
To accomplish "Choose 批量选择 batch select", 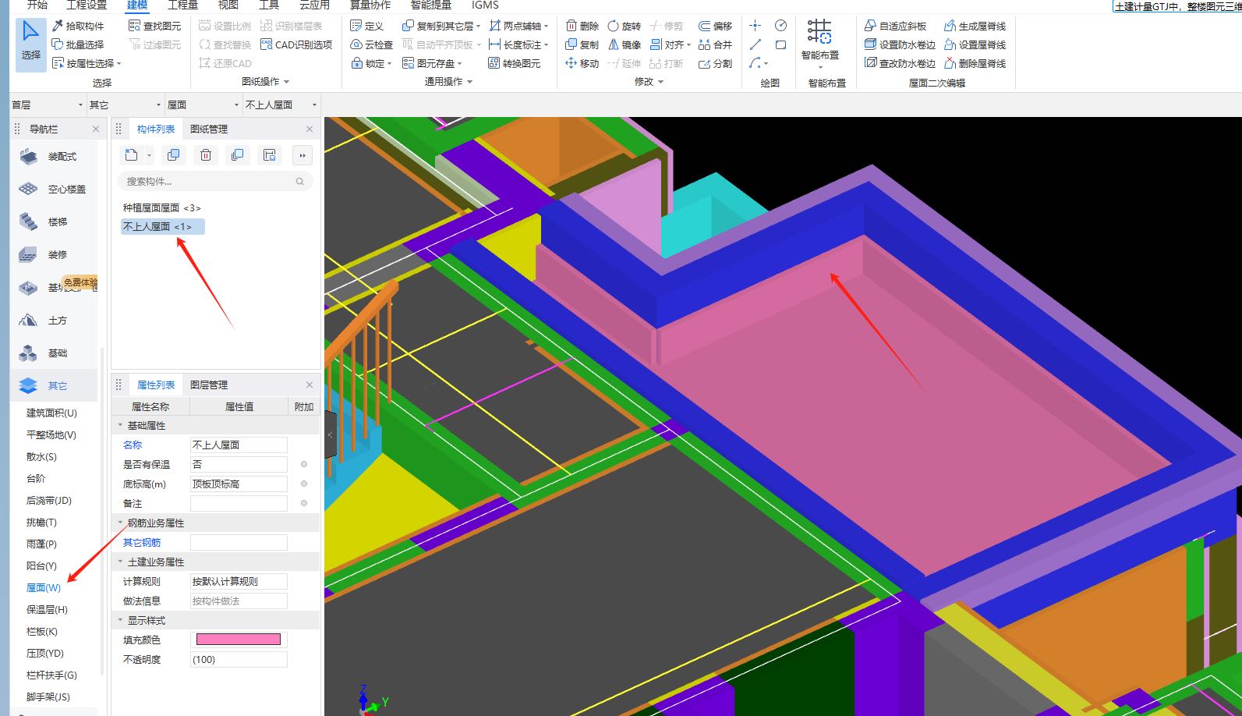I will click(x=78, y=44).
